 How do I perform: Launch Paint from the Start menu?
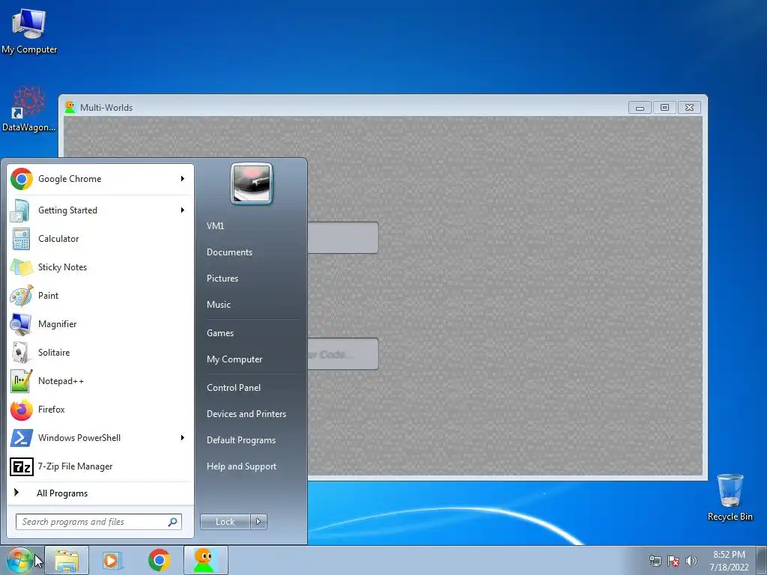point(100,295)
